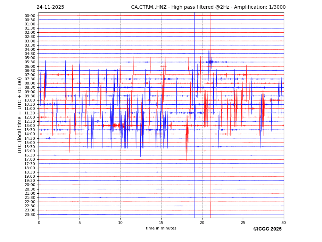Click the x-axis tick labeled 30
The image size is (322, 242).
tap(283, 223)
